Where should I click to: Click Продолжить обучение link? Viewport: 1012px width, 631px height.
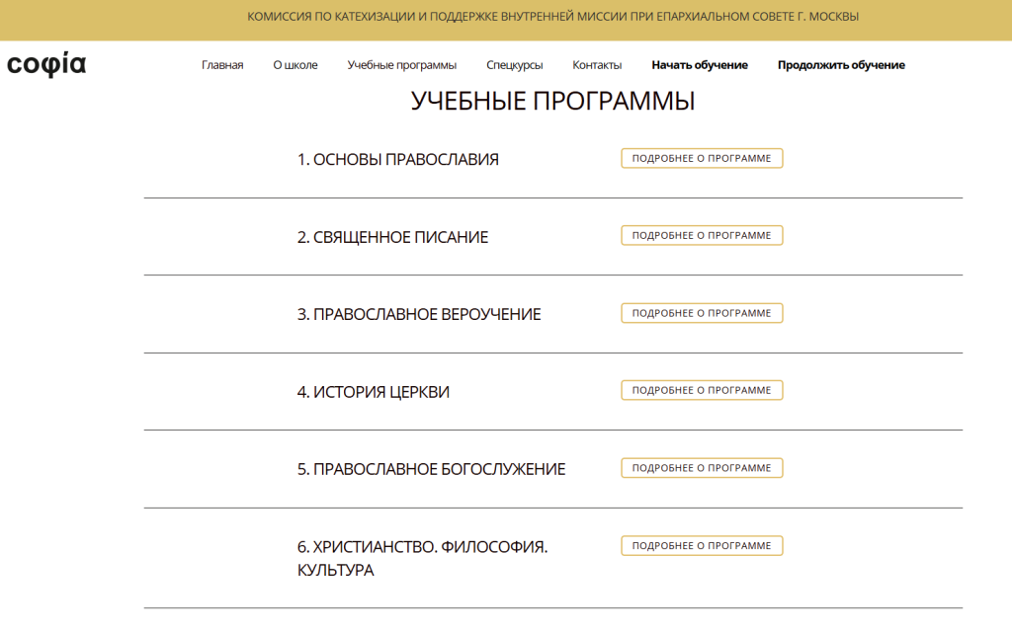pyautogui.click(x=841, y=65)
